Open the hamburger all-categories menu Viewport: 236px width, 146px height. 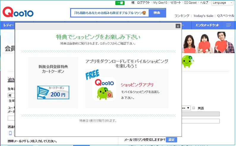(229, 25)
